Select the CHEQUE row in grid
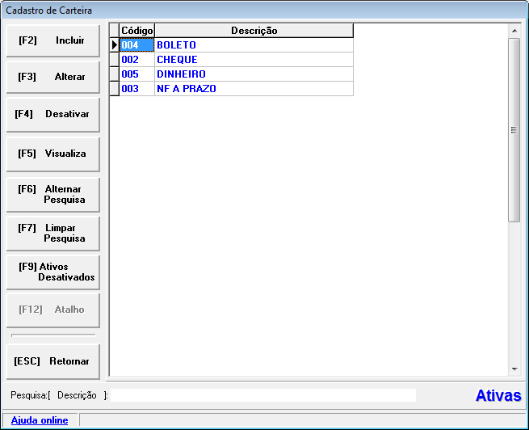This screenshot has height=430, width=529. (254, 60)
